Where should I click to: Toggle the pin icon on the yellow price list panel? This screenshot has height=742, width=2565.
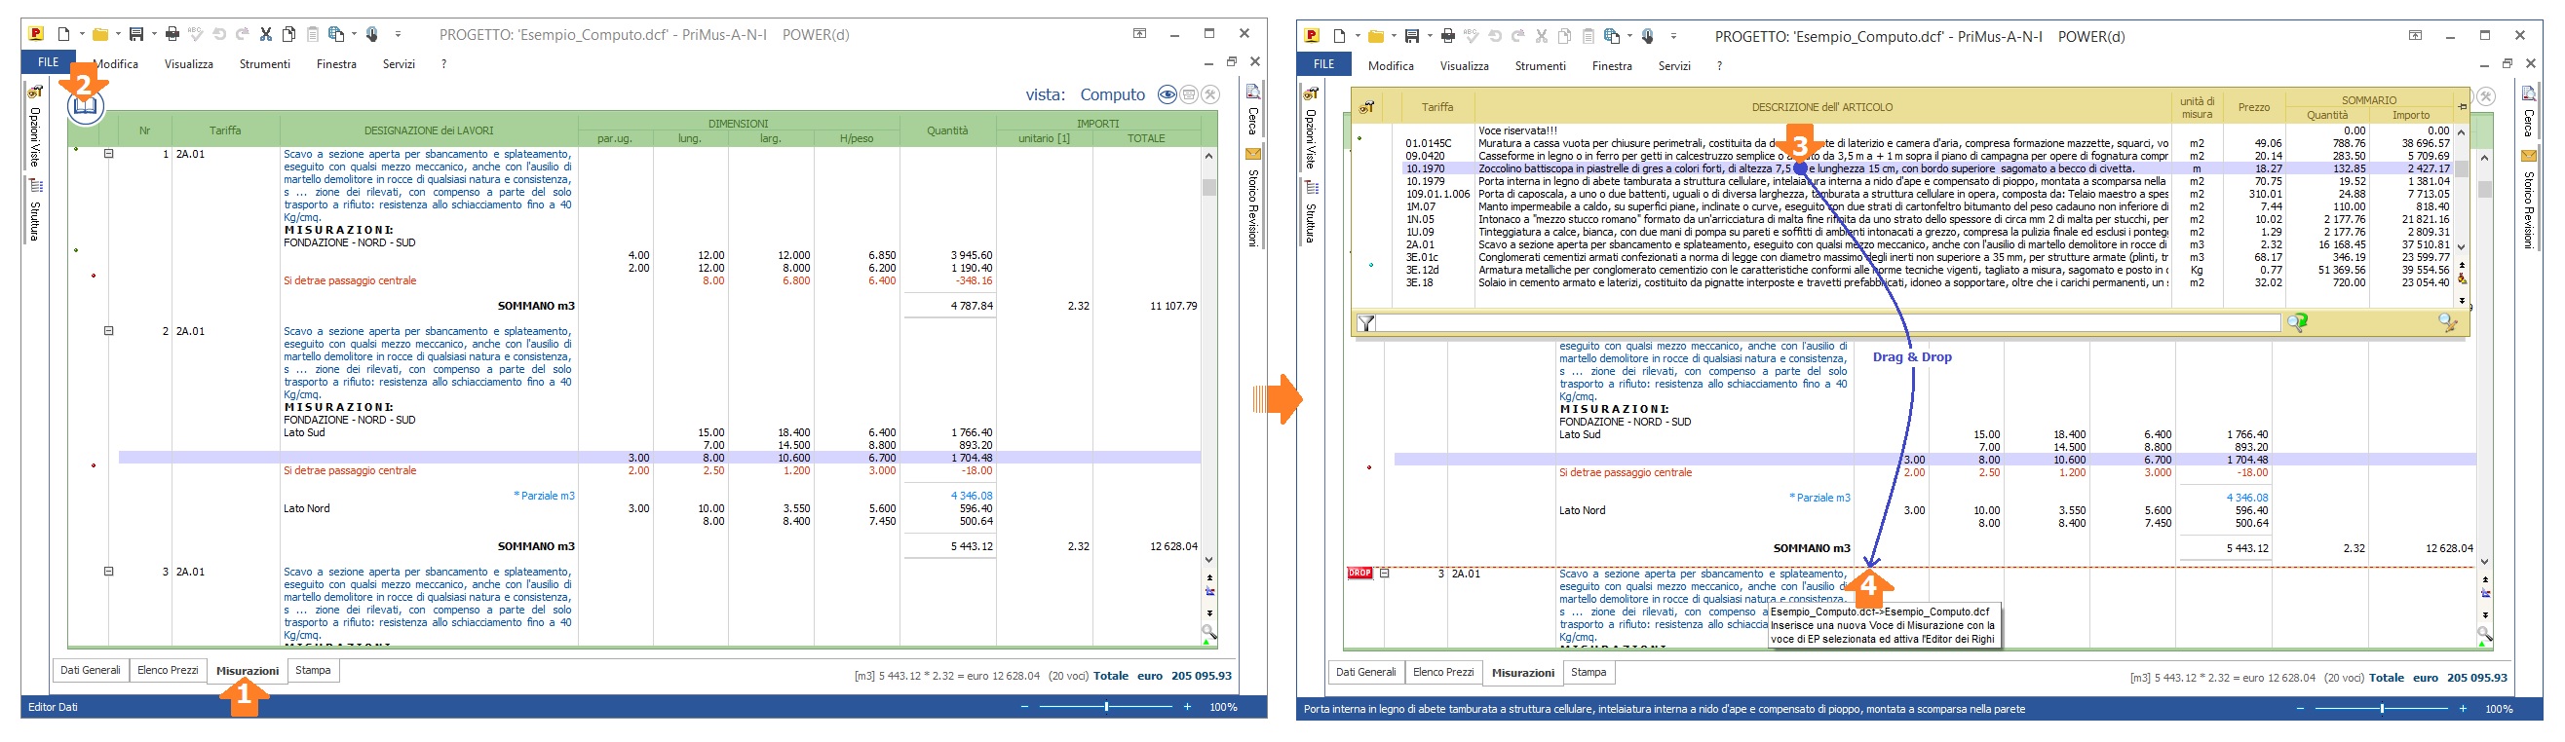[2462, 106]
